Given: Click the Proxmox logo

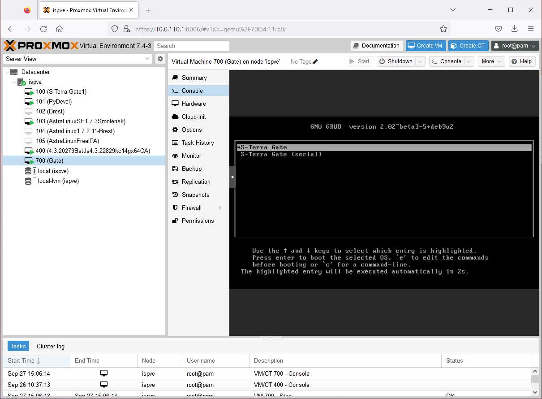Looking at the screenshot, I should tap(41, 46).
